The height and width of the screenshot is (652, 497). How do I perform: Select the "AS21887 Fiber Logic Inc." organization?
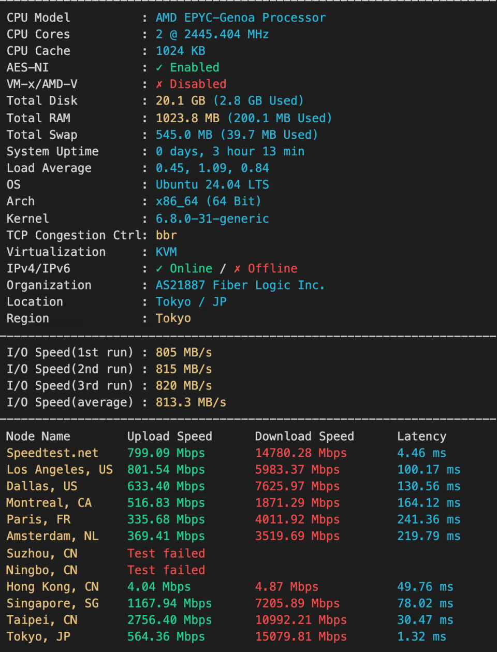coord(240,285)
